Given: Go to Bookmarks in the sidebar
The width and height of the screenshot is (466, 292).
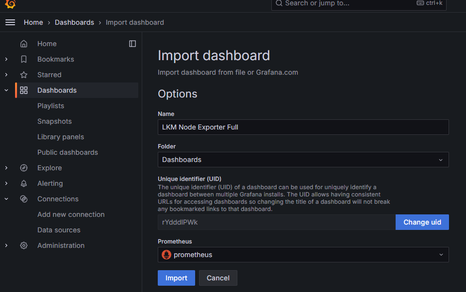Looking at the screenshot, I should pyautogui.click(x=55, y=59).
